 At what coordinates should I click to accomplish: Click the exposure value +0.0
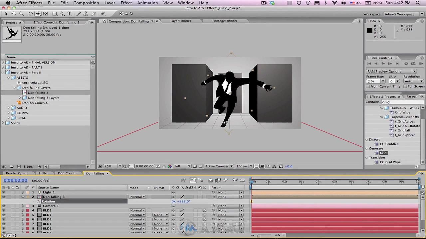click(x=289, y=166)
